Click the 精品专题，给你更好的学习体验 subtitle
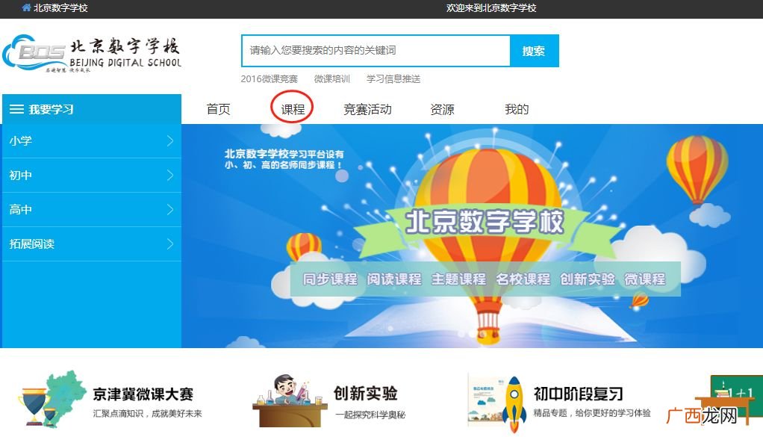Viewport: 763px width, 437px height. [592, 413]
